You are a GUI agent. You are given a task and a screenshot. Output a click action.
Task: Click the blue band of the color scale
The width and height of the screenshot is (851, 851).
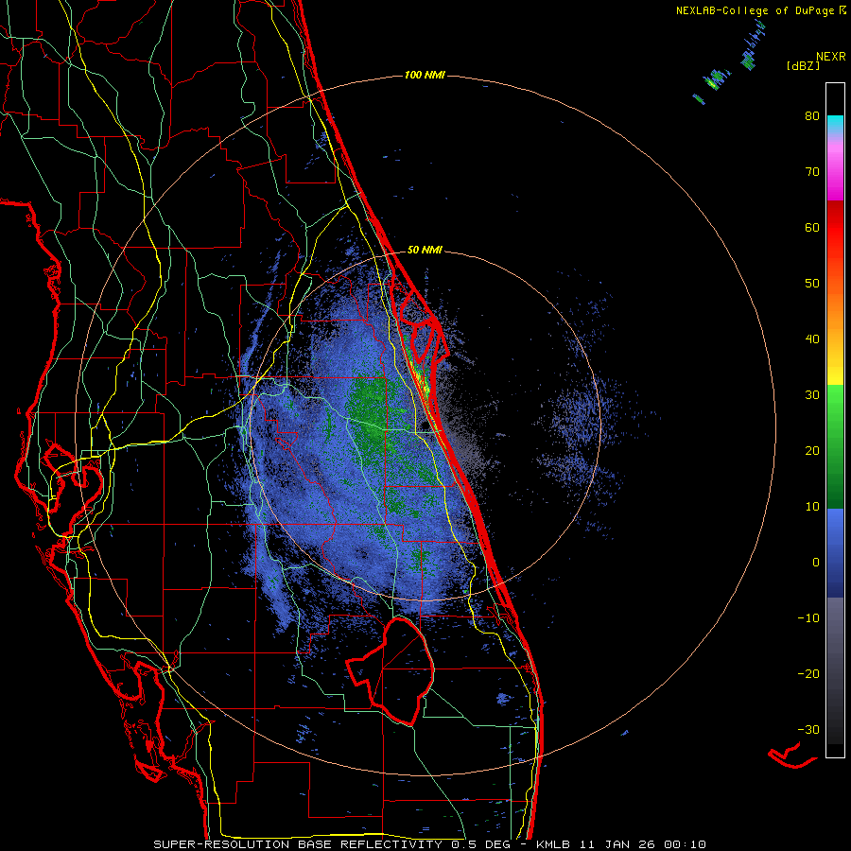click(x=835, y=553)
